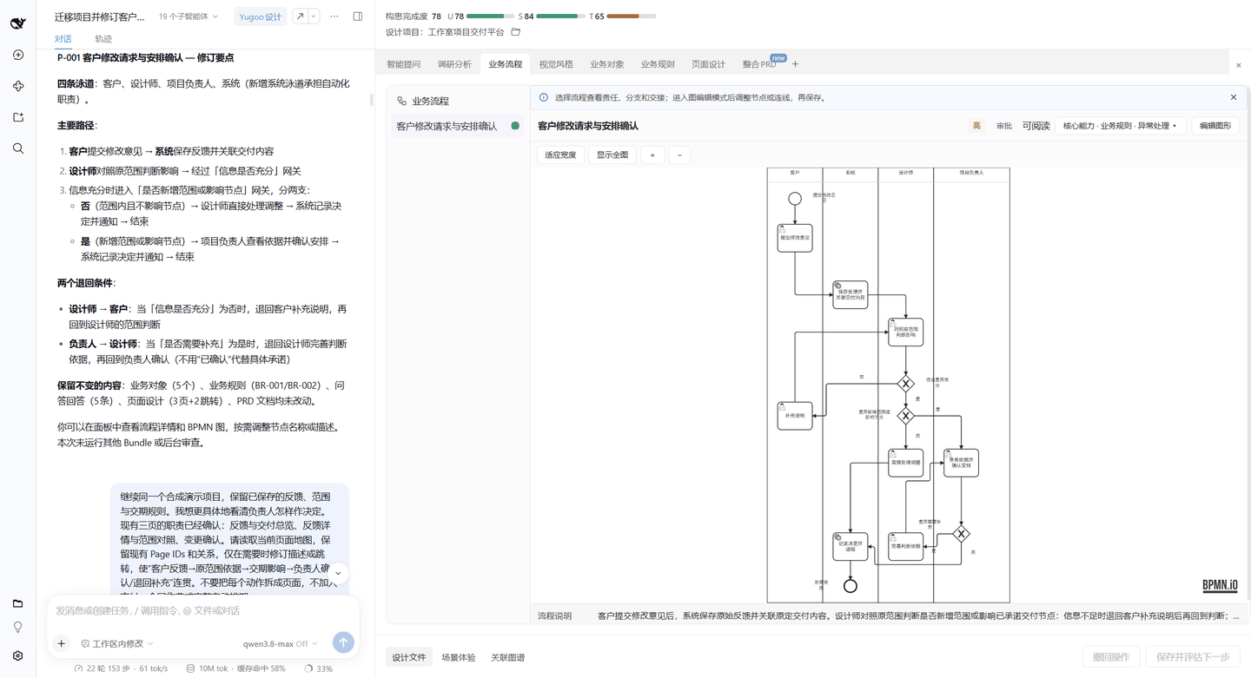
Task: Open the 智能提问 tab
Action: tap(403, 64)
